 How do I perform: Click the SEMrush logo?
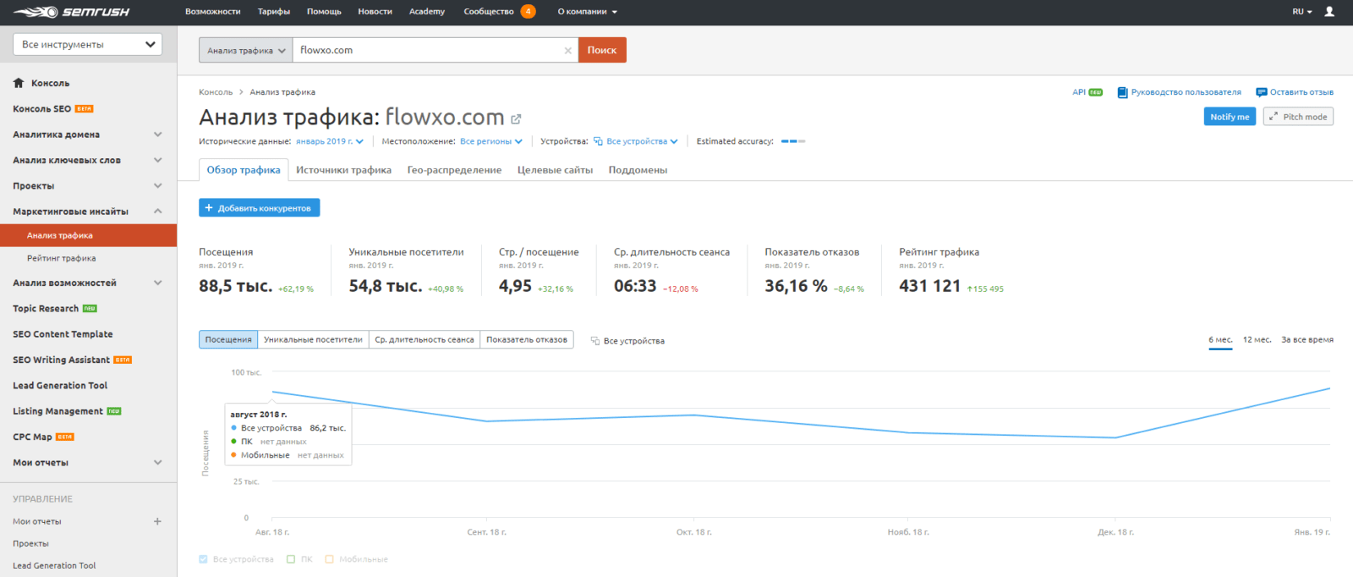[71, 12]
